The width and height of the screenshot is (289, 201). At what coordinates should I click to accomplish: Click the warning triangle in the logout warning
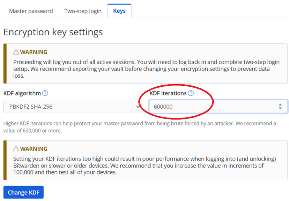(16, 52)
